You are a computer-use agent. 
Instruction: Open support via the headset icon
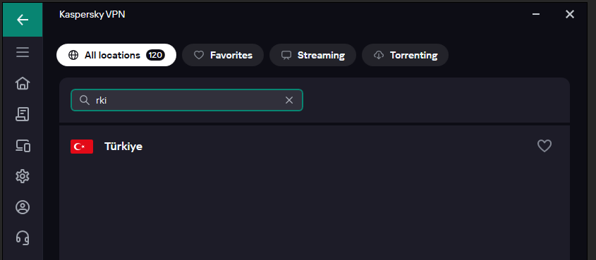[x=23, y=238]
